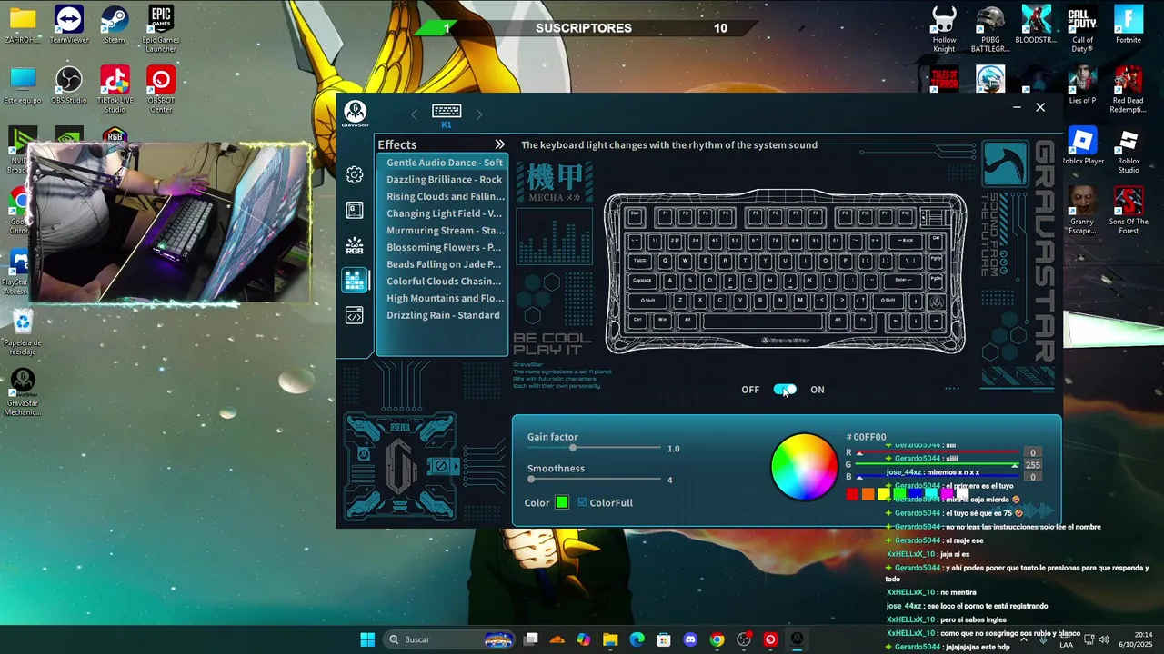1164x654 pixels.
Task: Select Beads Falling on Jade effect
Action: (x=444, y=264)
